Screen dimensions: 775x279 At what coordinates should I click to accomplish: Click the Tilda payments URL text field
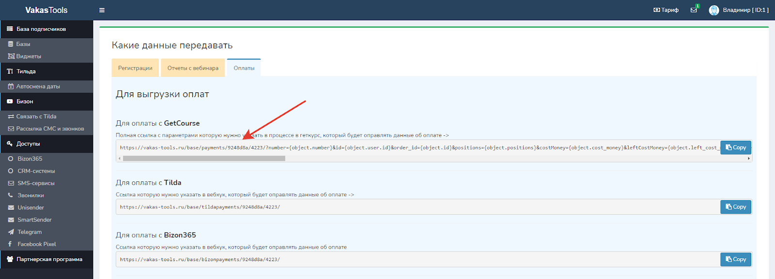(x=417, y=207)
